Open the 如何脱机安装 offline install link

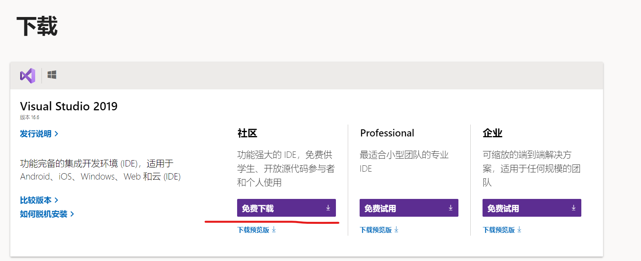[47, 214]
